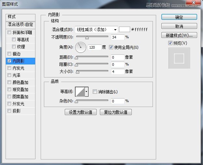Click the 不透明度 slider handle
Viewport: 203px width, 165px height.
87,38
